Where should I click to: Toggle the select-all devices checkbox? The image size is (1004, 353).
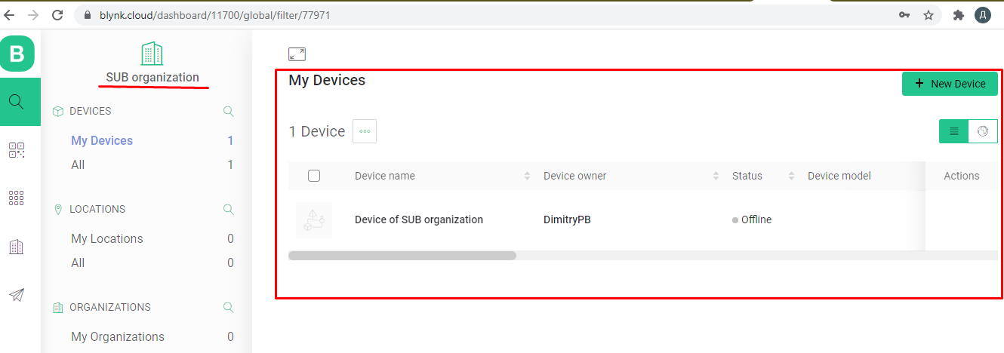coord(314,176)
